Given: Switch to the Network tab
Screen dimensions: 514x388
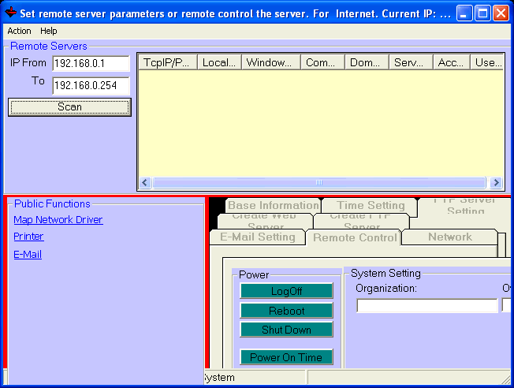Looking at the screenshot, I should (x=449, y=237).
